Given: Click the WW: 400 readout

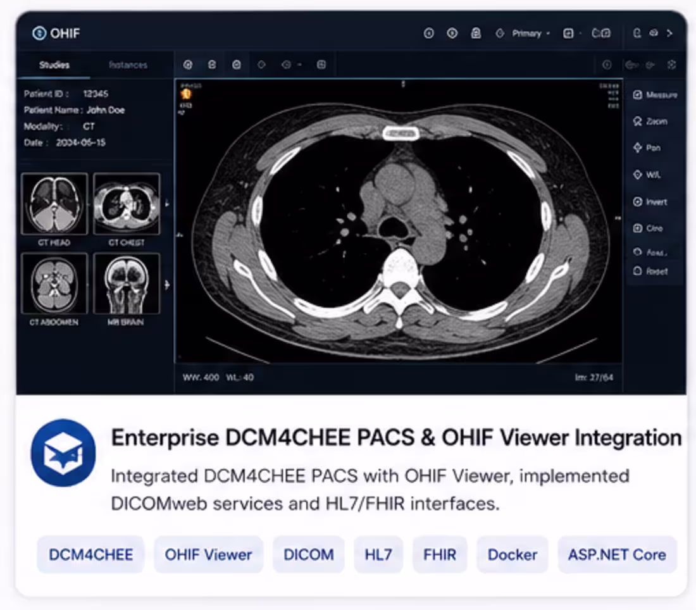Looking at the screenshot, I should click(x=201, y=377).
